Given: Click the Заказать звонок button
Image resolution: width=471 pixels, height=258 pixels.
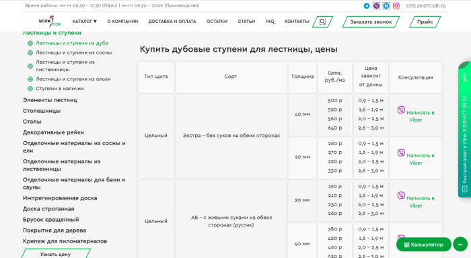Looking at the screenshot, I should pyautogui.click(x=371, y=22).
